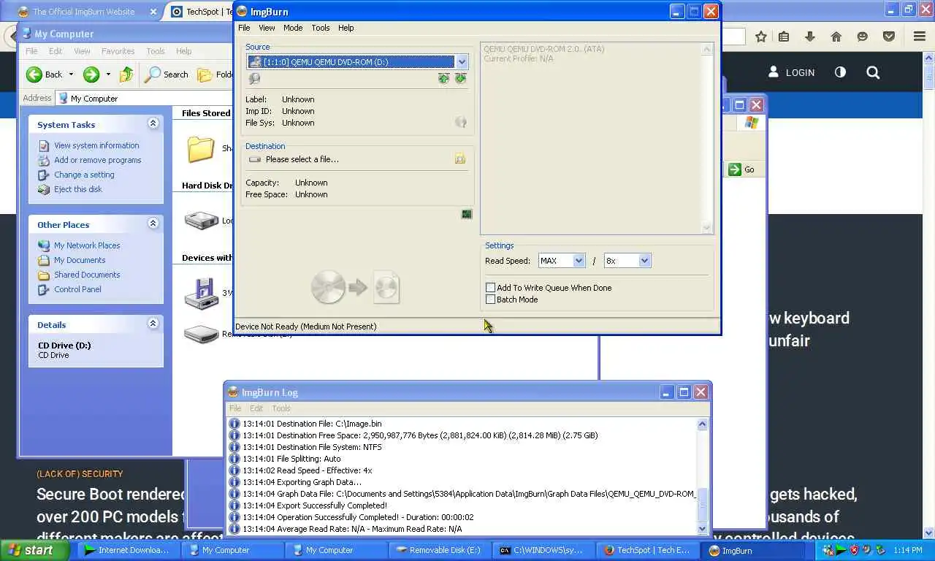Collapse the Other Places panel
Screen dimensions: 935x561
point(153,224)
